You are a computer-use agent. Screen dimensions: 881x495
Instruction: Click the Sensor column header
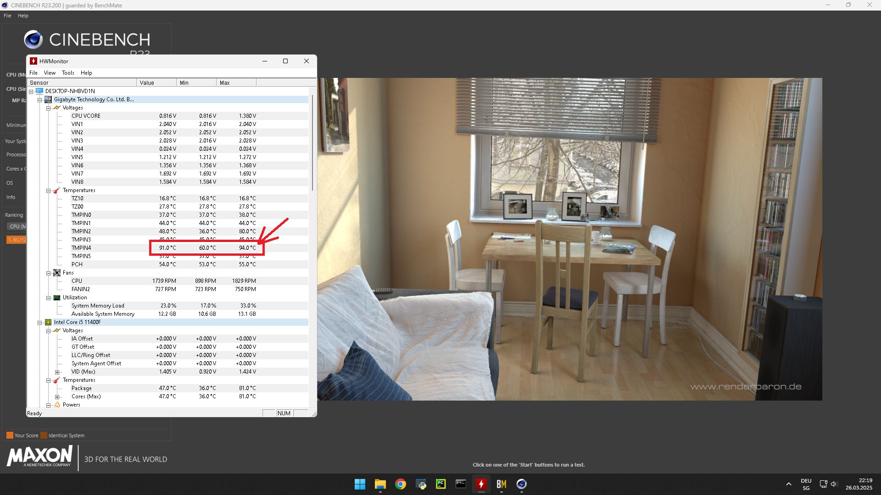pyautogui.click(x=82, y=82)
